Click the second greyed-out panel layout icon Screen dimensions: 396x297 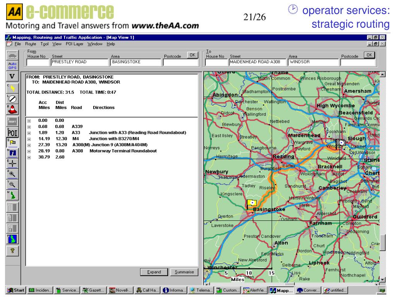12,218
